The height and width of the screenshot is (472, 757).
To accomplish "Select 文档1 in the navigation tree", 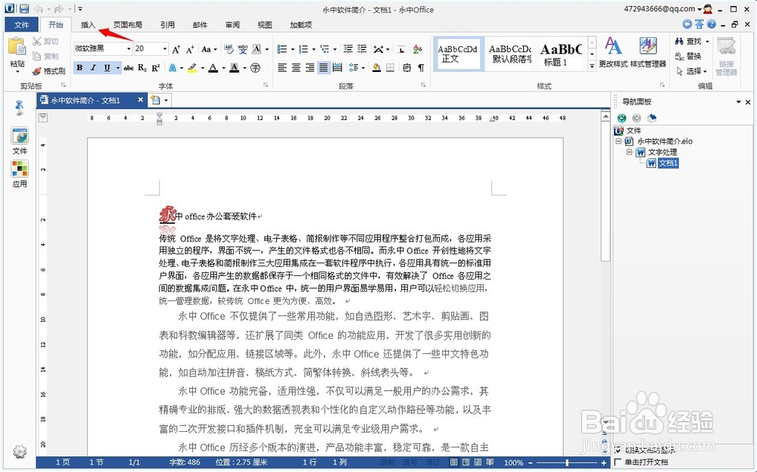I will click(x=668, y=163).
